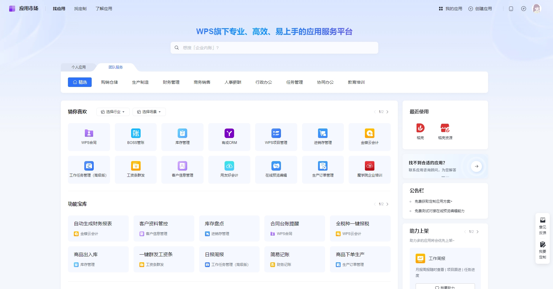Go to previous page of 功能宝库
This screenshot has height=289, width=553.
coord(375,204)
